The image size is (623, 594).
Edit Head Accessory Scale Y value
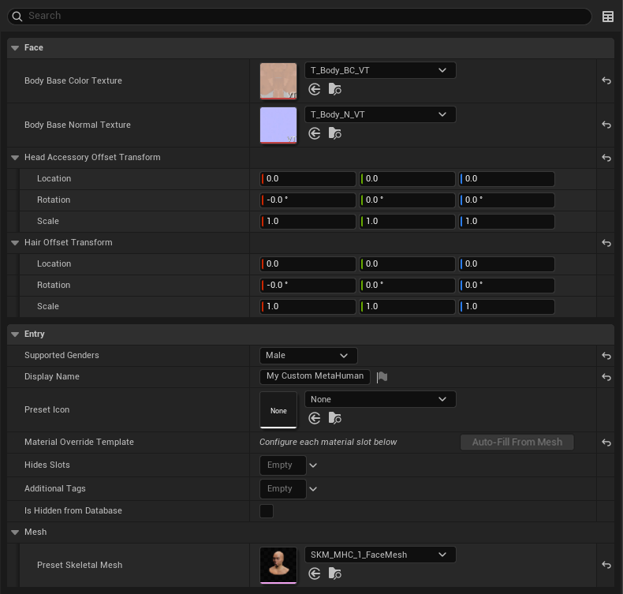[x=407, y=222]
